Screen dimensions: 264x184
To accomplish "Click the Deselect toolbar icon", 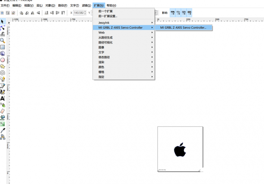I will (13, 13).
